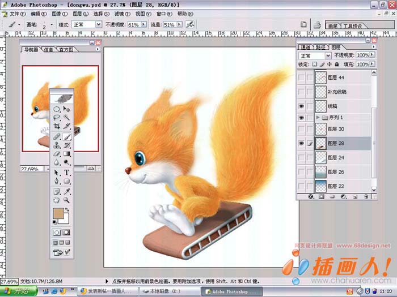This screenshot has height=297, width=397.
Task: Select the Hand tool
Action: [57, 200]
